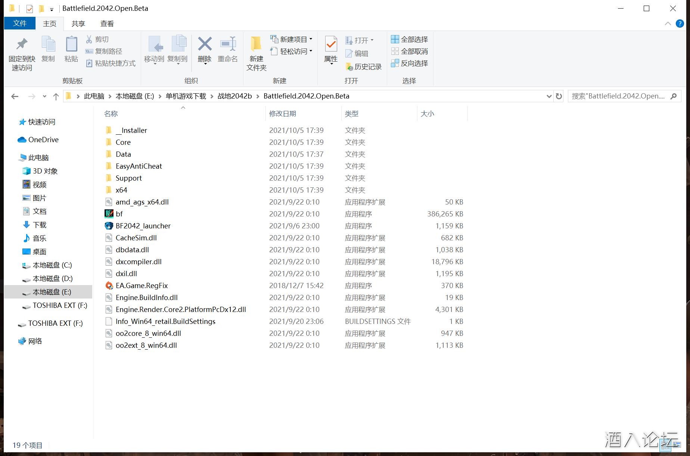Deselect everything with 全部取消

[410, 51]
